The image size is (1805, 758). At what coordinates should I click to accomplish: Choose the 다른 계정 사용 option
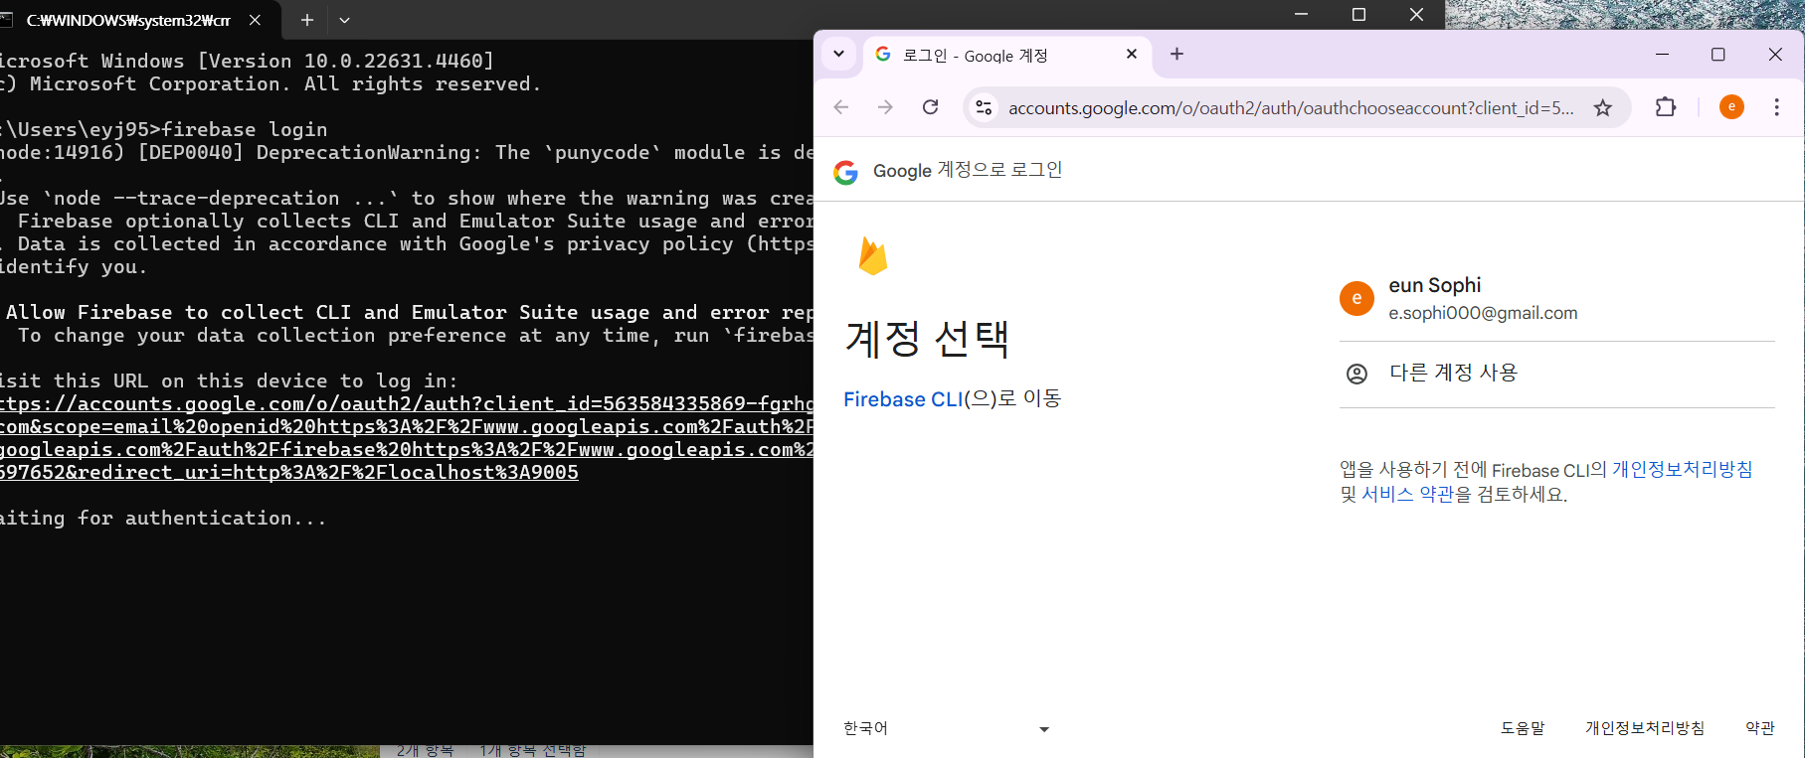pyautogui.click(x=1556, y=374)
